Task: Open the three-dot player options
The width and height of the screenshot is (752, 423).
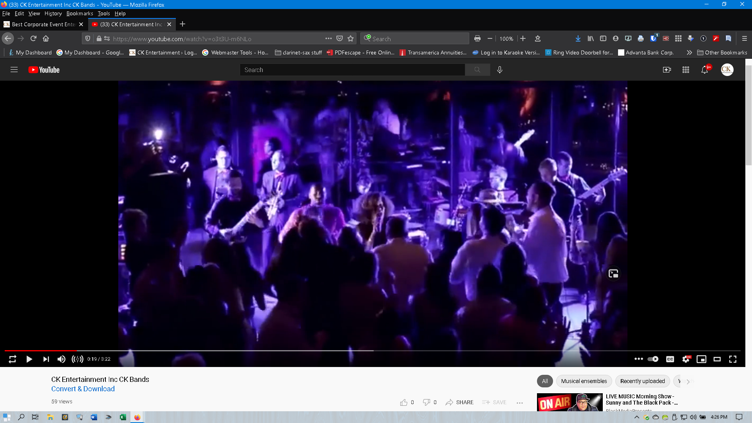Action: [x=639, y=359]
